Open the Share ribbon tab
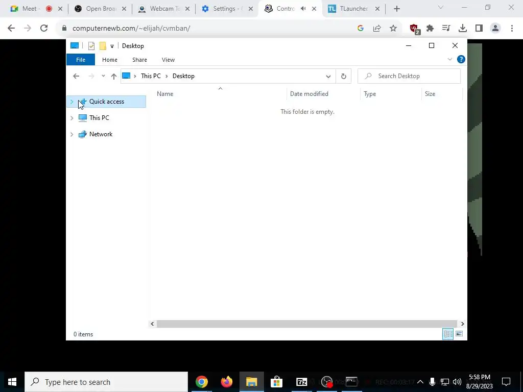The height and width of the screenshot is (392, 523). click(x=139, y=60)
